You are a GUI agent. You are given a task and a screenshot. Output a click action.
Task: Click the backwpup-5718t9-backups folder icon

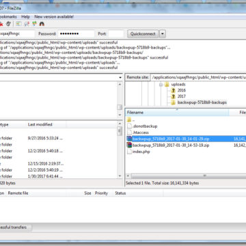click(173, 102)
